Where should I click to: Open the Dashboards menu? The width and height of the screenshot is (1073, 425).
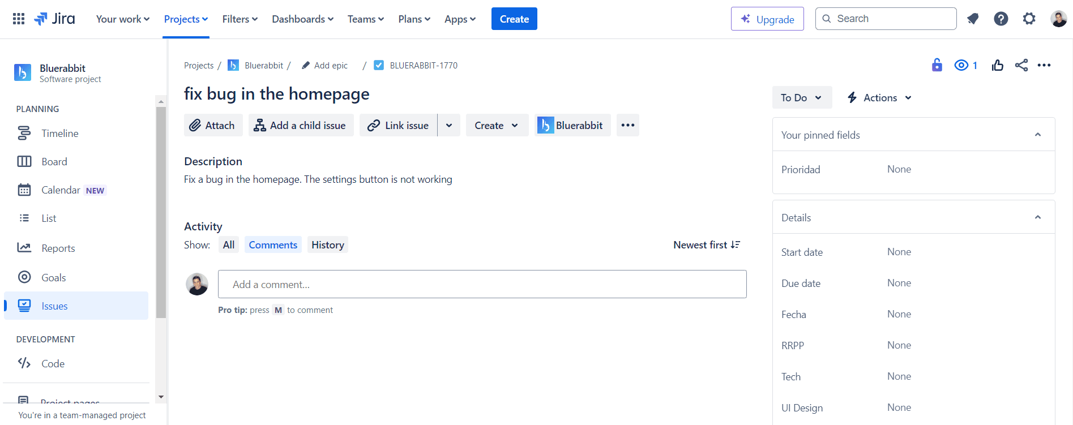[303, 19]
